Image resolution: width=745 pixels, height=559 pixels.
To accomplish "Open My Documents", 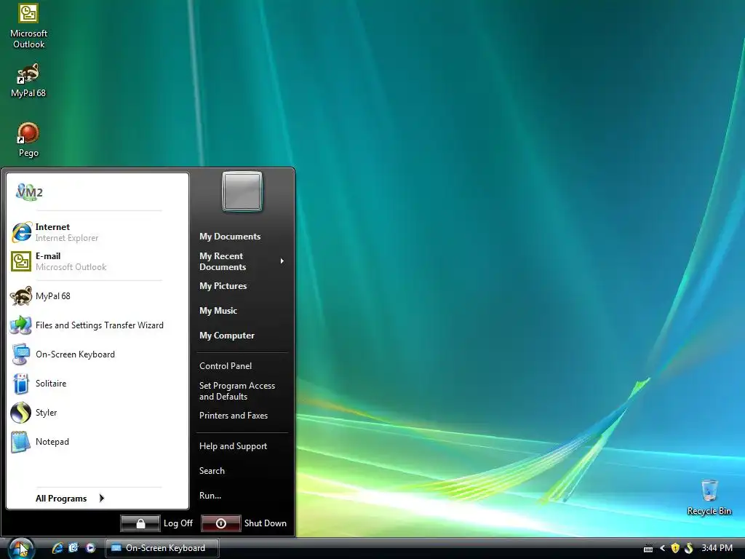I will pos(230,237).
